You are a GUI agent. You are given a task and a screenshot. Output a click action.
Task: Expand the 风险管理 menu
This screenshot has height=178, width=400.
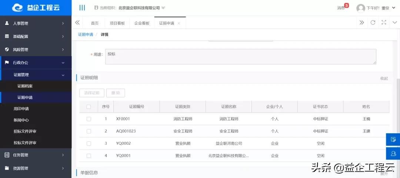coord(63,49)
